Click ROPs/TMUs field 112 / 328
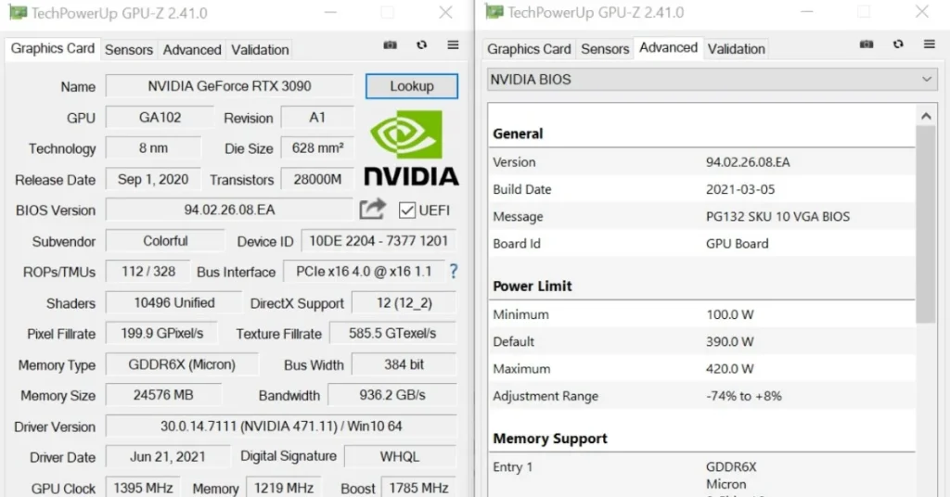This screenshot has width=950, height=497. pos(148,271)
